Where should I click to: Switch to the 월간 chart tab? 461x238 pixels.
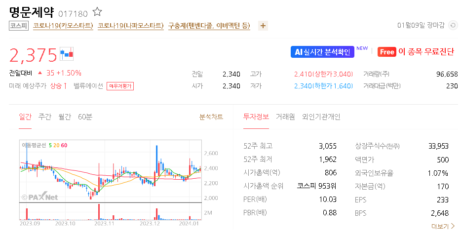65,117
